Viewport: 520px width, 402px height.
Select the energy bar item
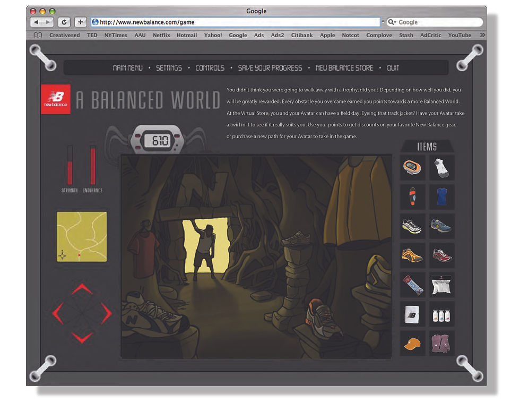coord(413,285)
